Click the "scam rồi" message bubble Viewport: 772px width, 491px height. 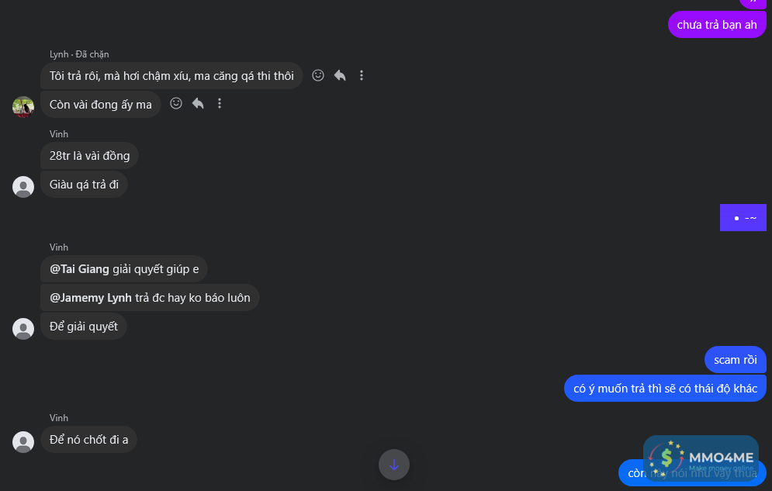(735, 360)
